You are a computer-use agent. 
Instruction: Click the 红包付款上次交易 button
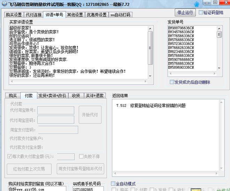click(29, 169)
